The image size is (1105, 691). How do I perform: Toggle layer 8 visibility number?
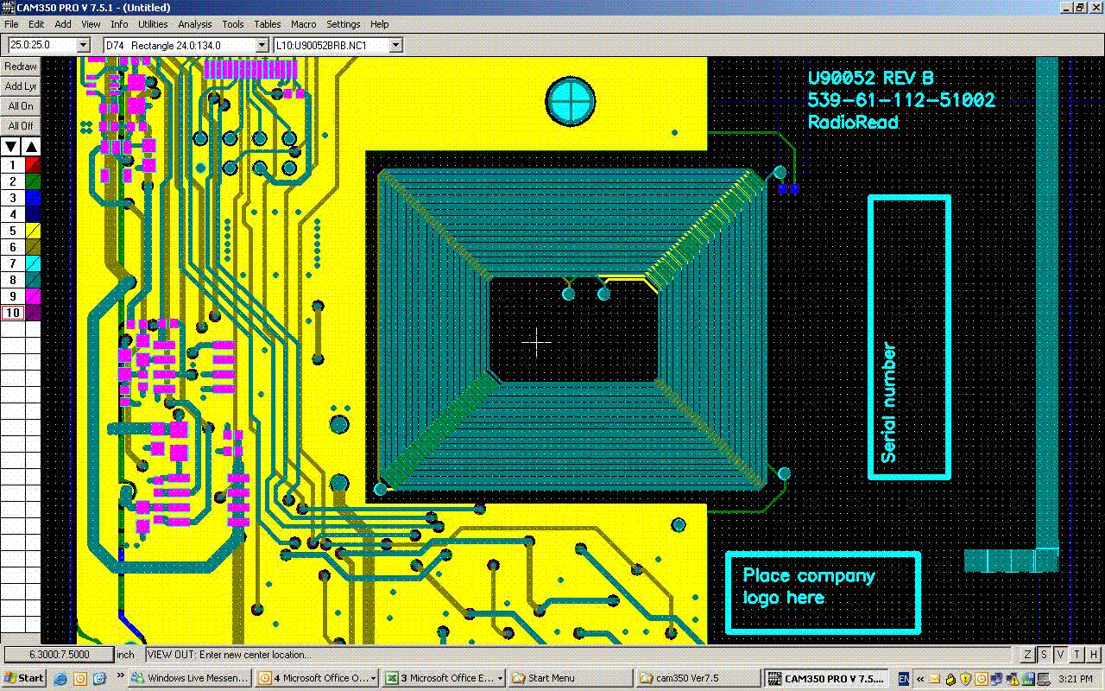coord(12,280)
